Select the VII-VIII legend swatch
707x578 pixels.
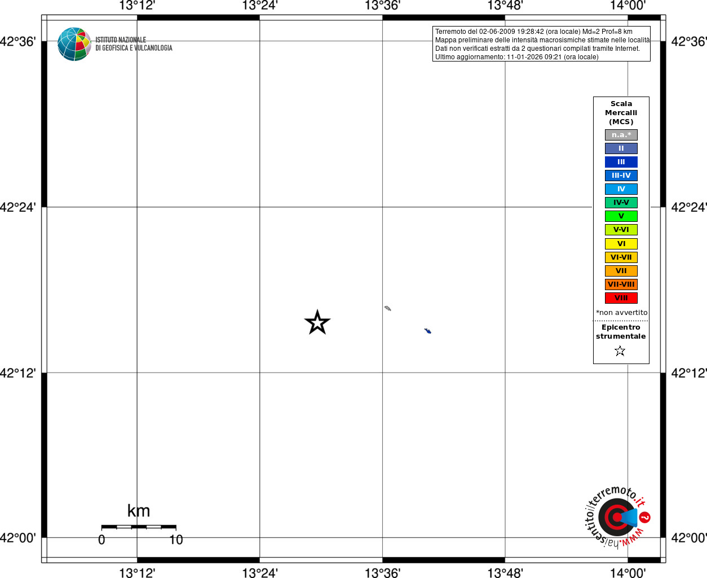621,284
